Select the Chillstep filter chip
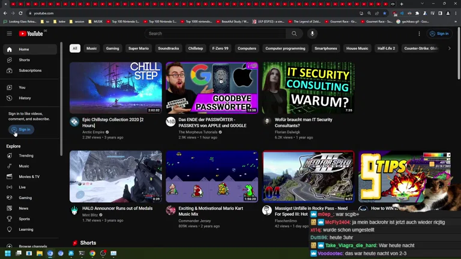This screenshot has width=461, height=259. click(x=196, y=48)
